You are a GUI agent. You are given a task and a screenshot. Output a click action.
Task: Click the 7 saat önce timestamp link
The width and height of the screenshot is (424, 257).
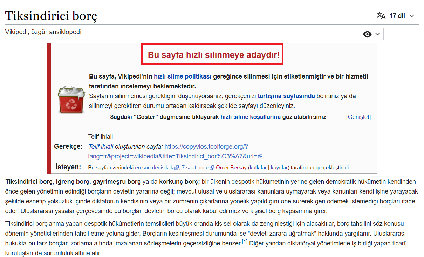[x=195, y=168]
